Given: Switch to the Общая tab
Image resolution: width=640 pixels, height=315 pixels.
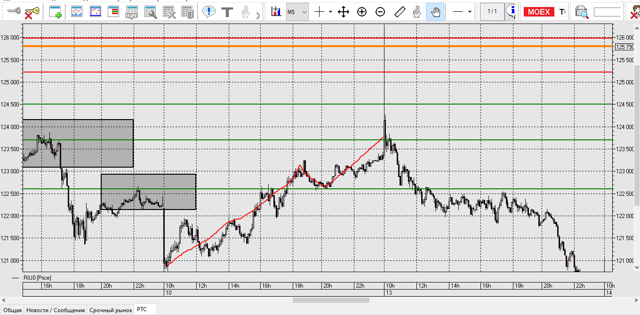Looking at the screenshot, I should tap(12, 310).
